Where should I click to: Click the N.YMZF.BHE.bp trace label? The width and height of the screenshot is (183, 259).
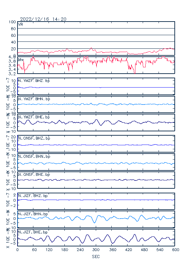click(34, 117)
